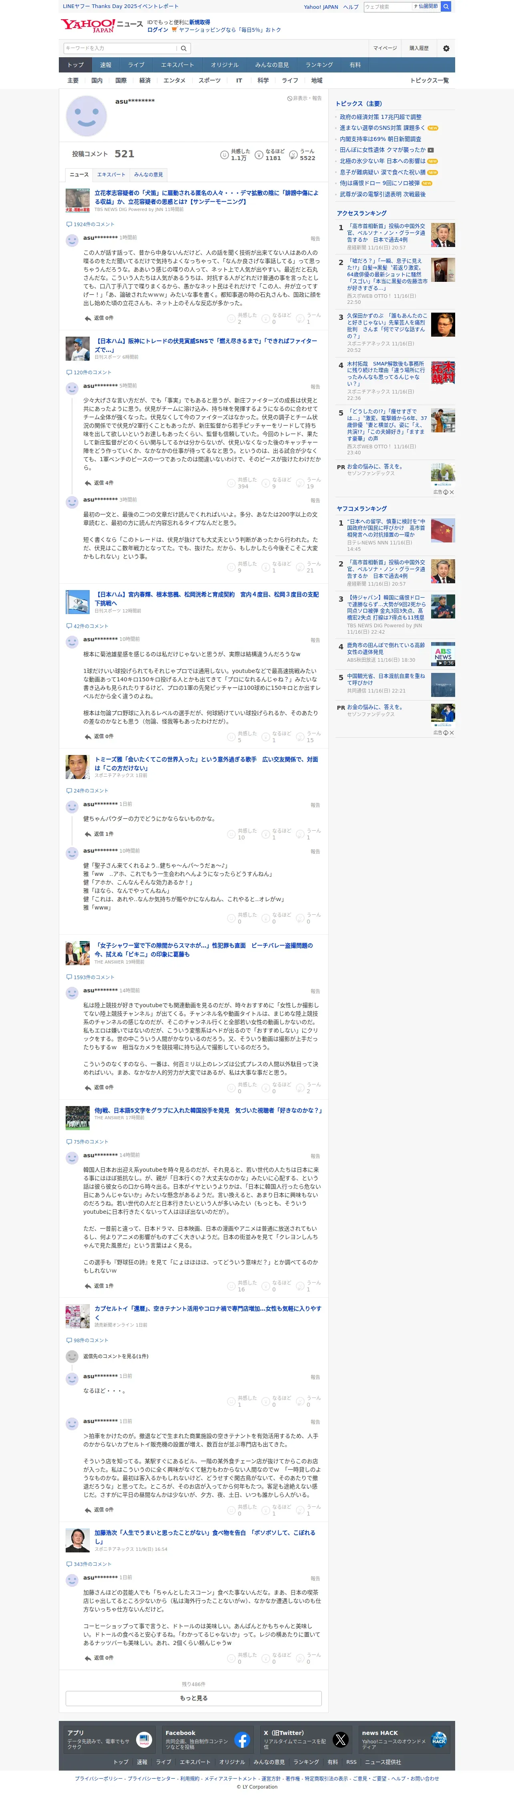Image resolution: width=514 pixels, height=1799 pixels.
Task: Open 1593件のコメント
Action: tap(94, 977)
